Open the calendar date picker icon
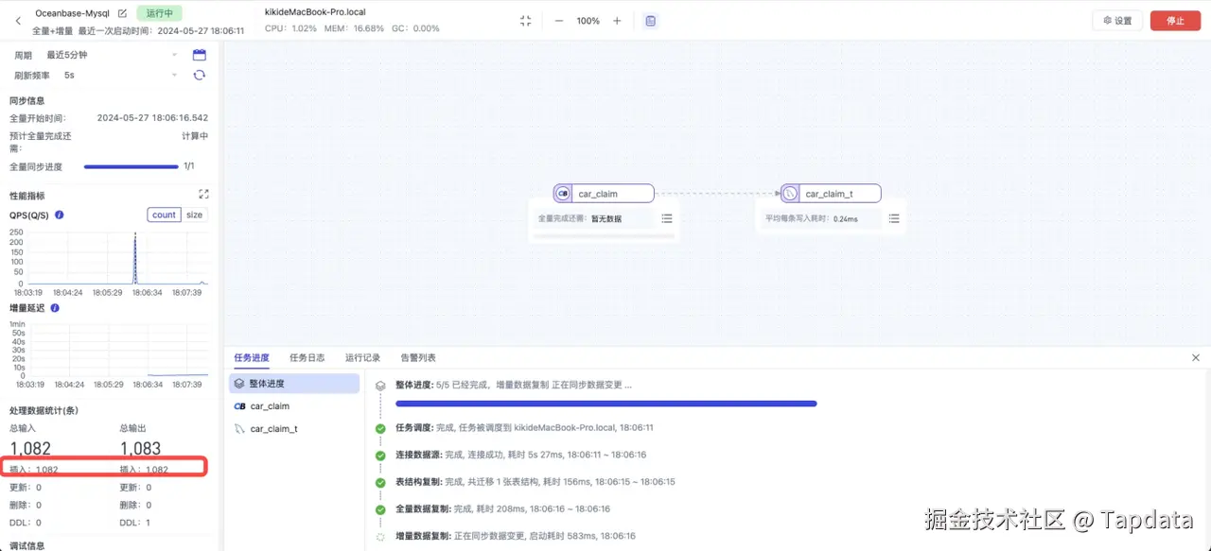Viewport: 1211px width, 551px height. [x=200, y=55]
